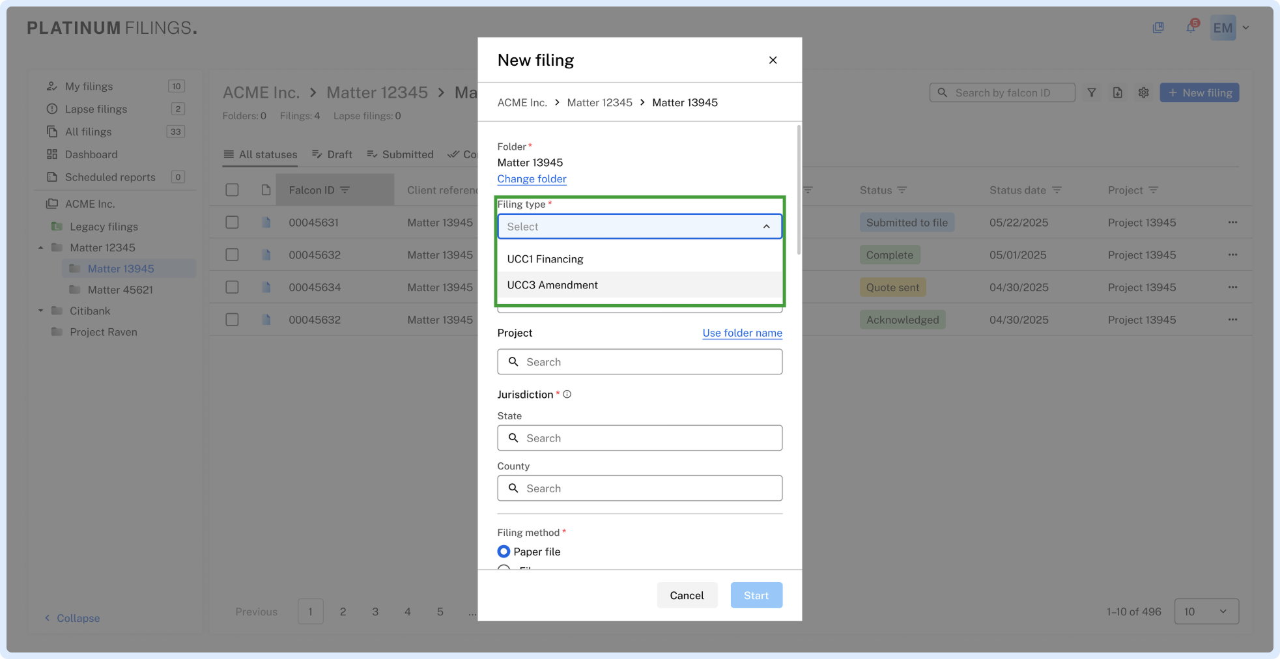Click document icon in row 00045631
Screen dimensions: 1280x659
[x=266, y=222]
